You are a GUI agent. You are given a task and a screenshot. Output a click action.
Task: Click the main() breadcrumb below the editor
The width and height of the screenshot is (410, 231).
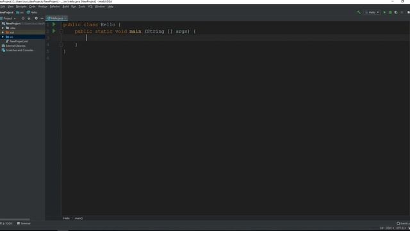[x=78, y=218]
